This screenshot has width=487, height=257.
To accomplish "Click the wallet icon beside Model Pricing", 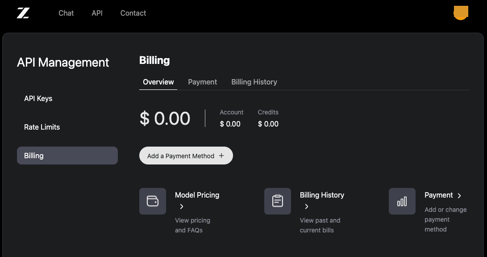I will [x=153, y=201].
